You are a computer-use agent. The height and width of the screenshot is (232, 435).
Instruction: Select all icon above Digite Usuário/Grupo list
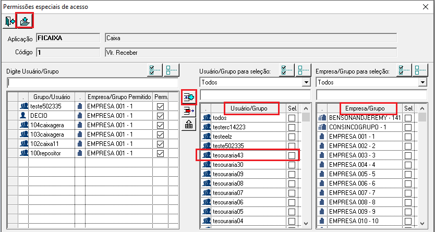point(154,70)
